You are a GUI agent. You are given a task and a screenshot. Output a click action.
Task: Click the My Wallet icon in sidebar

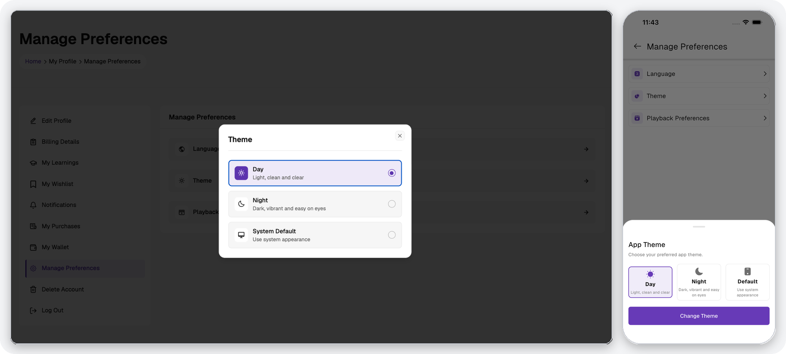33,247
